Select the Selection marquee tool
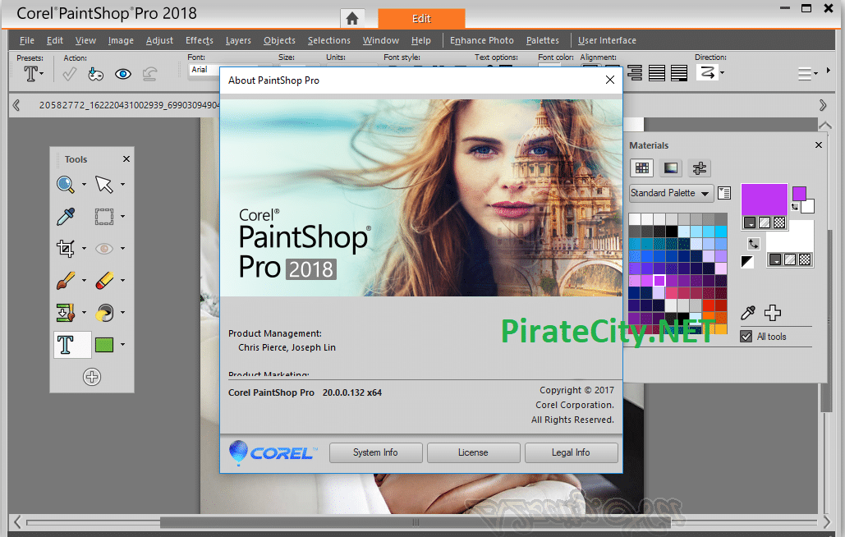The height and width of the screenshot is (537, 845). point(104,217)
